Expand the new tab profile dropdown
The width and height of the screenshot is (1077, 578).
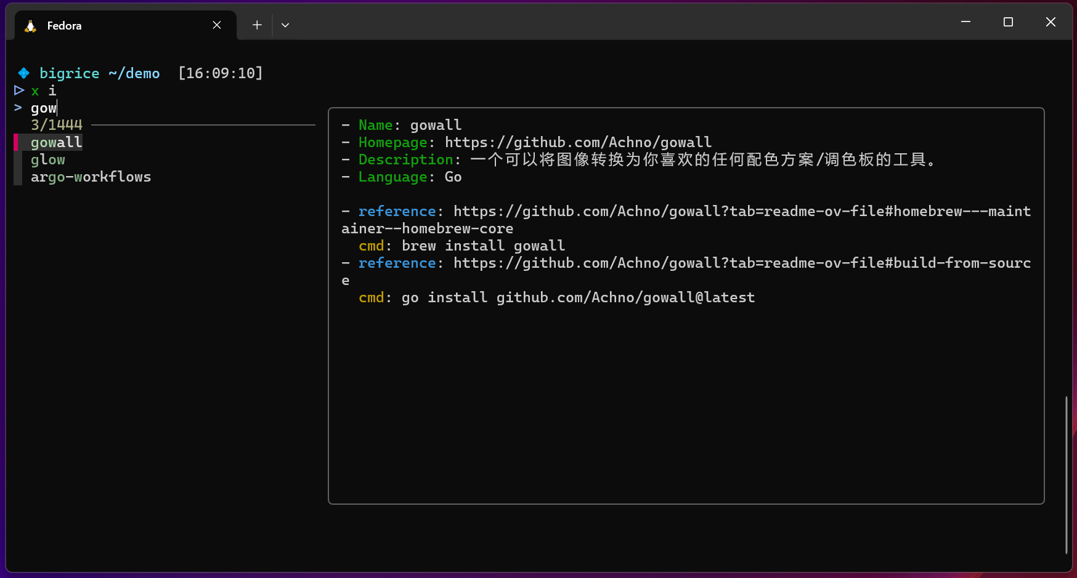[285, 25]
